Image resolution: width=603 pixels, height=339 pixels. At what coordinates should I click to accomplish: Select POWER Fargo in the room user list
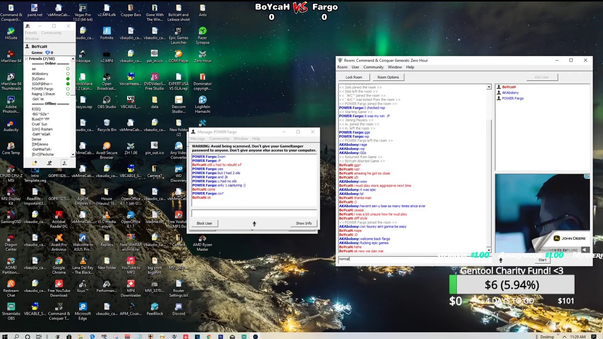(x=513, y=98)
